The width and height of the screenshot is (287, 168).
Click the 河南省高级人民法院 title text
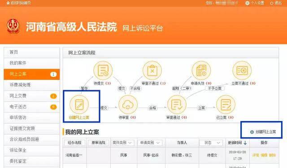pos(71,27)
